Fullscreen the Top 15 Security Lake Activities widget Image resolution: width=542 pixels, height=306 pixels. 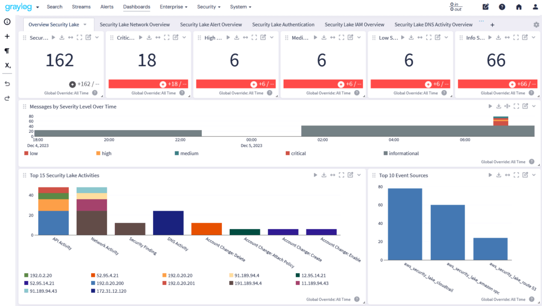(341, 175)
